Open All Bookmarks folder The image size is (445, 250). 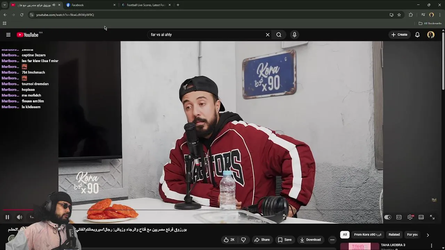[430, 23]
